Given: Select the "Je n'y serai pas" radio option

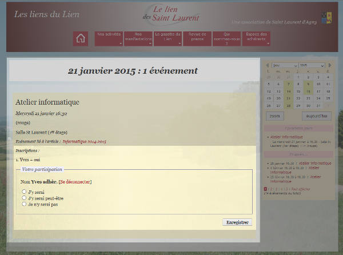Looking at the screenshot, I should [24, 204].
